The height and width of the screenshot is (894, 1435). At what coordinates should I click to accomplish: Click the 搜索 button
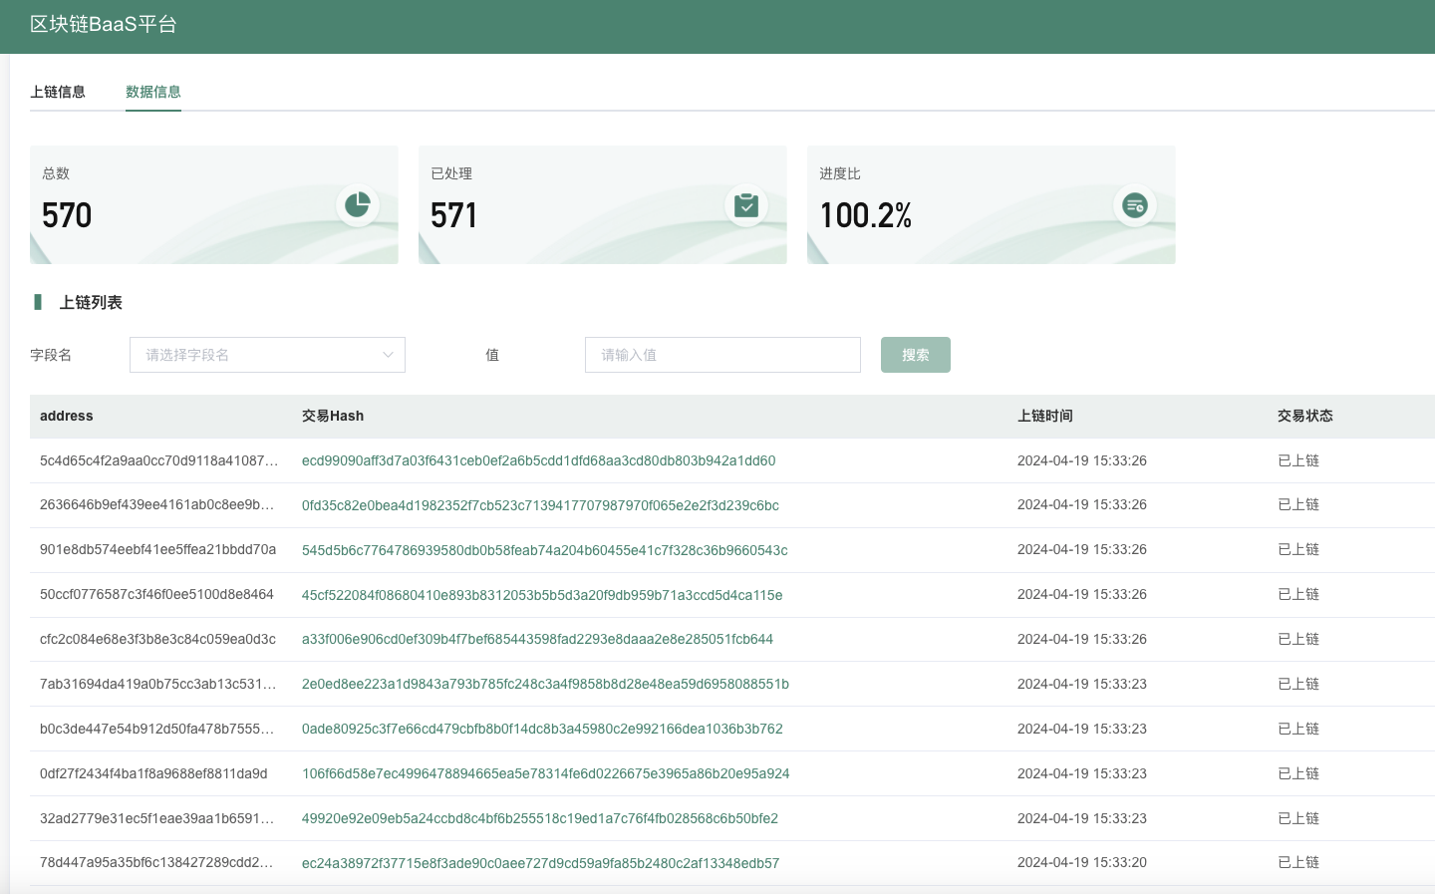(916, 355)
